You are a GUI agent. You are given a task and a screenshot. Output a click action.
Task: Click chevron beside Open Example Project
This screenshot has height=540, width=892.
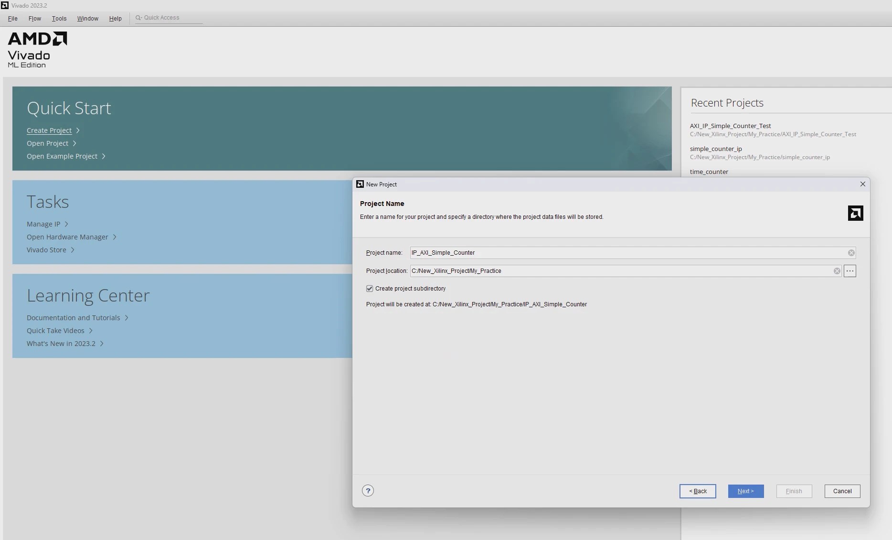(104, 156)
